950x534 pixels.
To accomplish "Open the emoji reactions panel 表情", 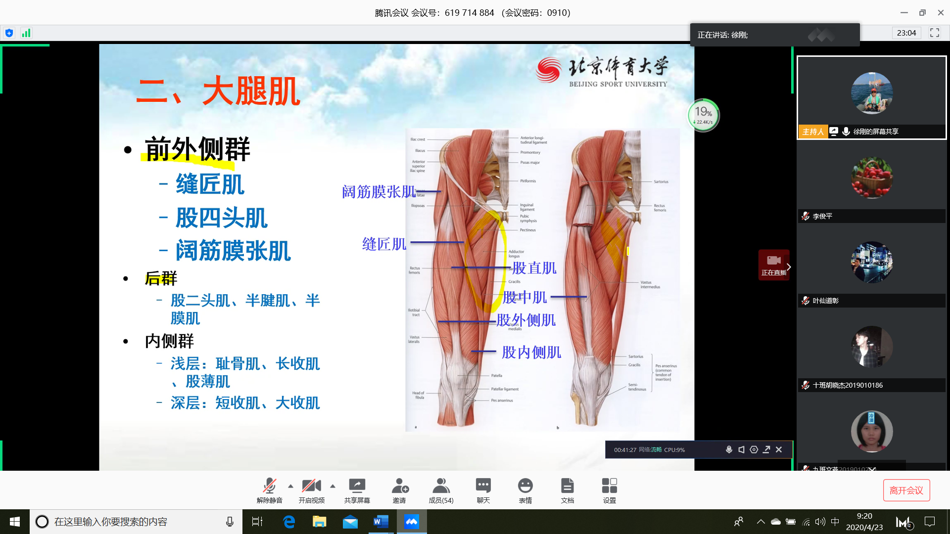I will coord(525,489).
